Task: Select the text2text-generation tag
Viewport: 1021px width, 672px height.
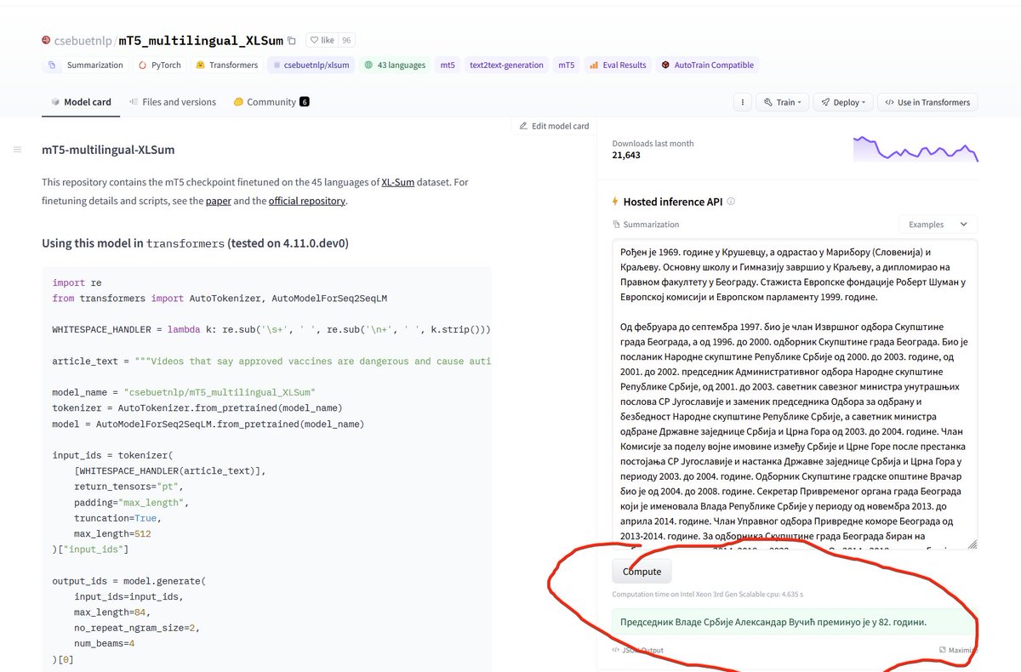Action: tap(506, 65)
